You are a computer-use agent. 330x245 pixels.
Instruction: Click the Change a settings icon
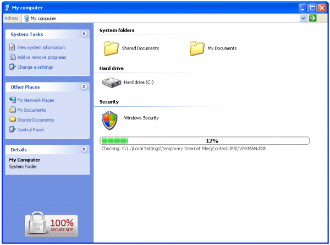[x=13, y=67]
